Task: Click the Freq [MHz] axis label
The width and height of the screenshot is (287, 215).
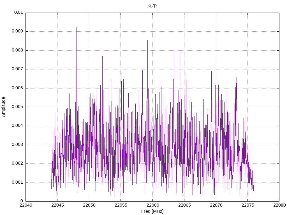Action: tap(152, 211)
